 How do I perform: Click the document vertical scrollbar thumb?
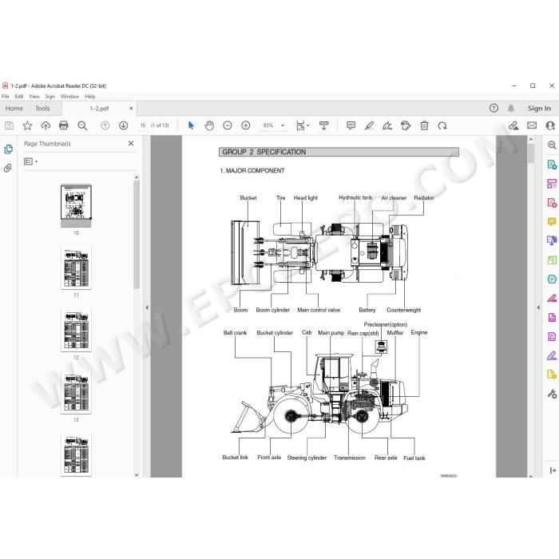(x=531, y=153)
